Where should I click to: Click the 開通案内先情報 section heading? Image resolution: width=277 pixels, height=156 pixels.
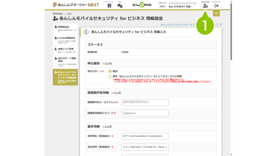coord(98,93)
